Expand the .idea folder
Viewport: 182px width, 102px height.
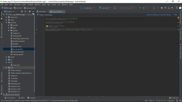(6, 20)
